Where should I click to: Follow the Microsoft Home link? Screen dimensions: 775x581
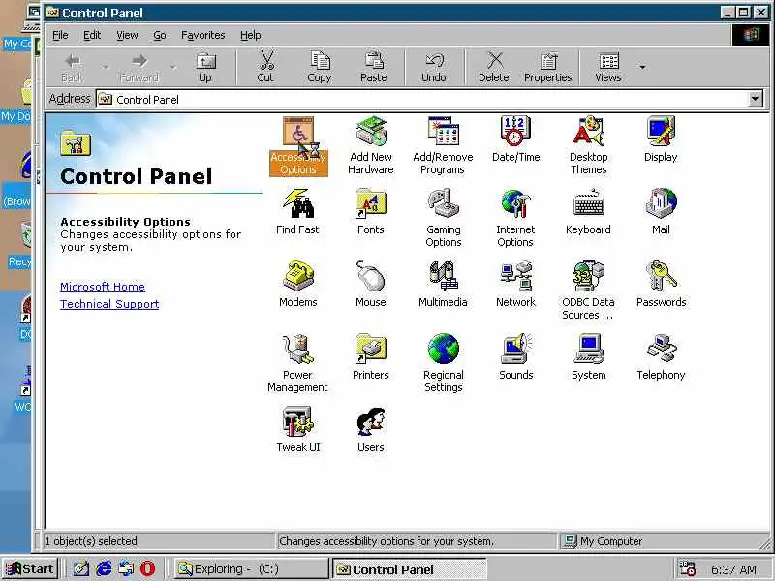[103, 287]
